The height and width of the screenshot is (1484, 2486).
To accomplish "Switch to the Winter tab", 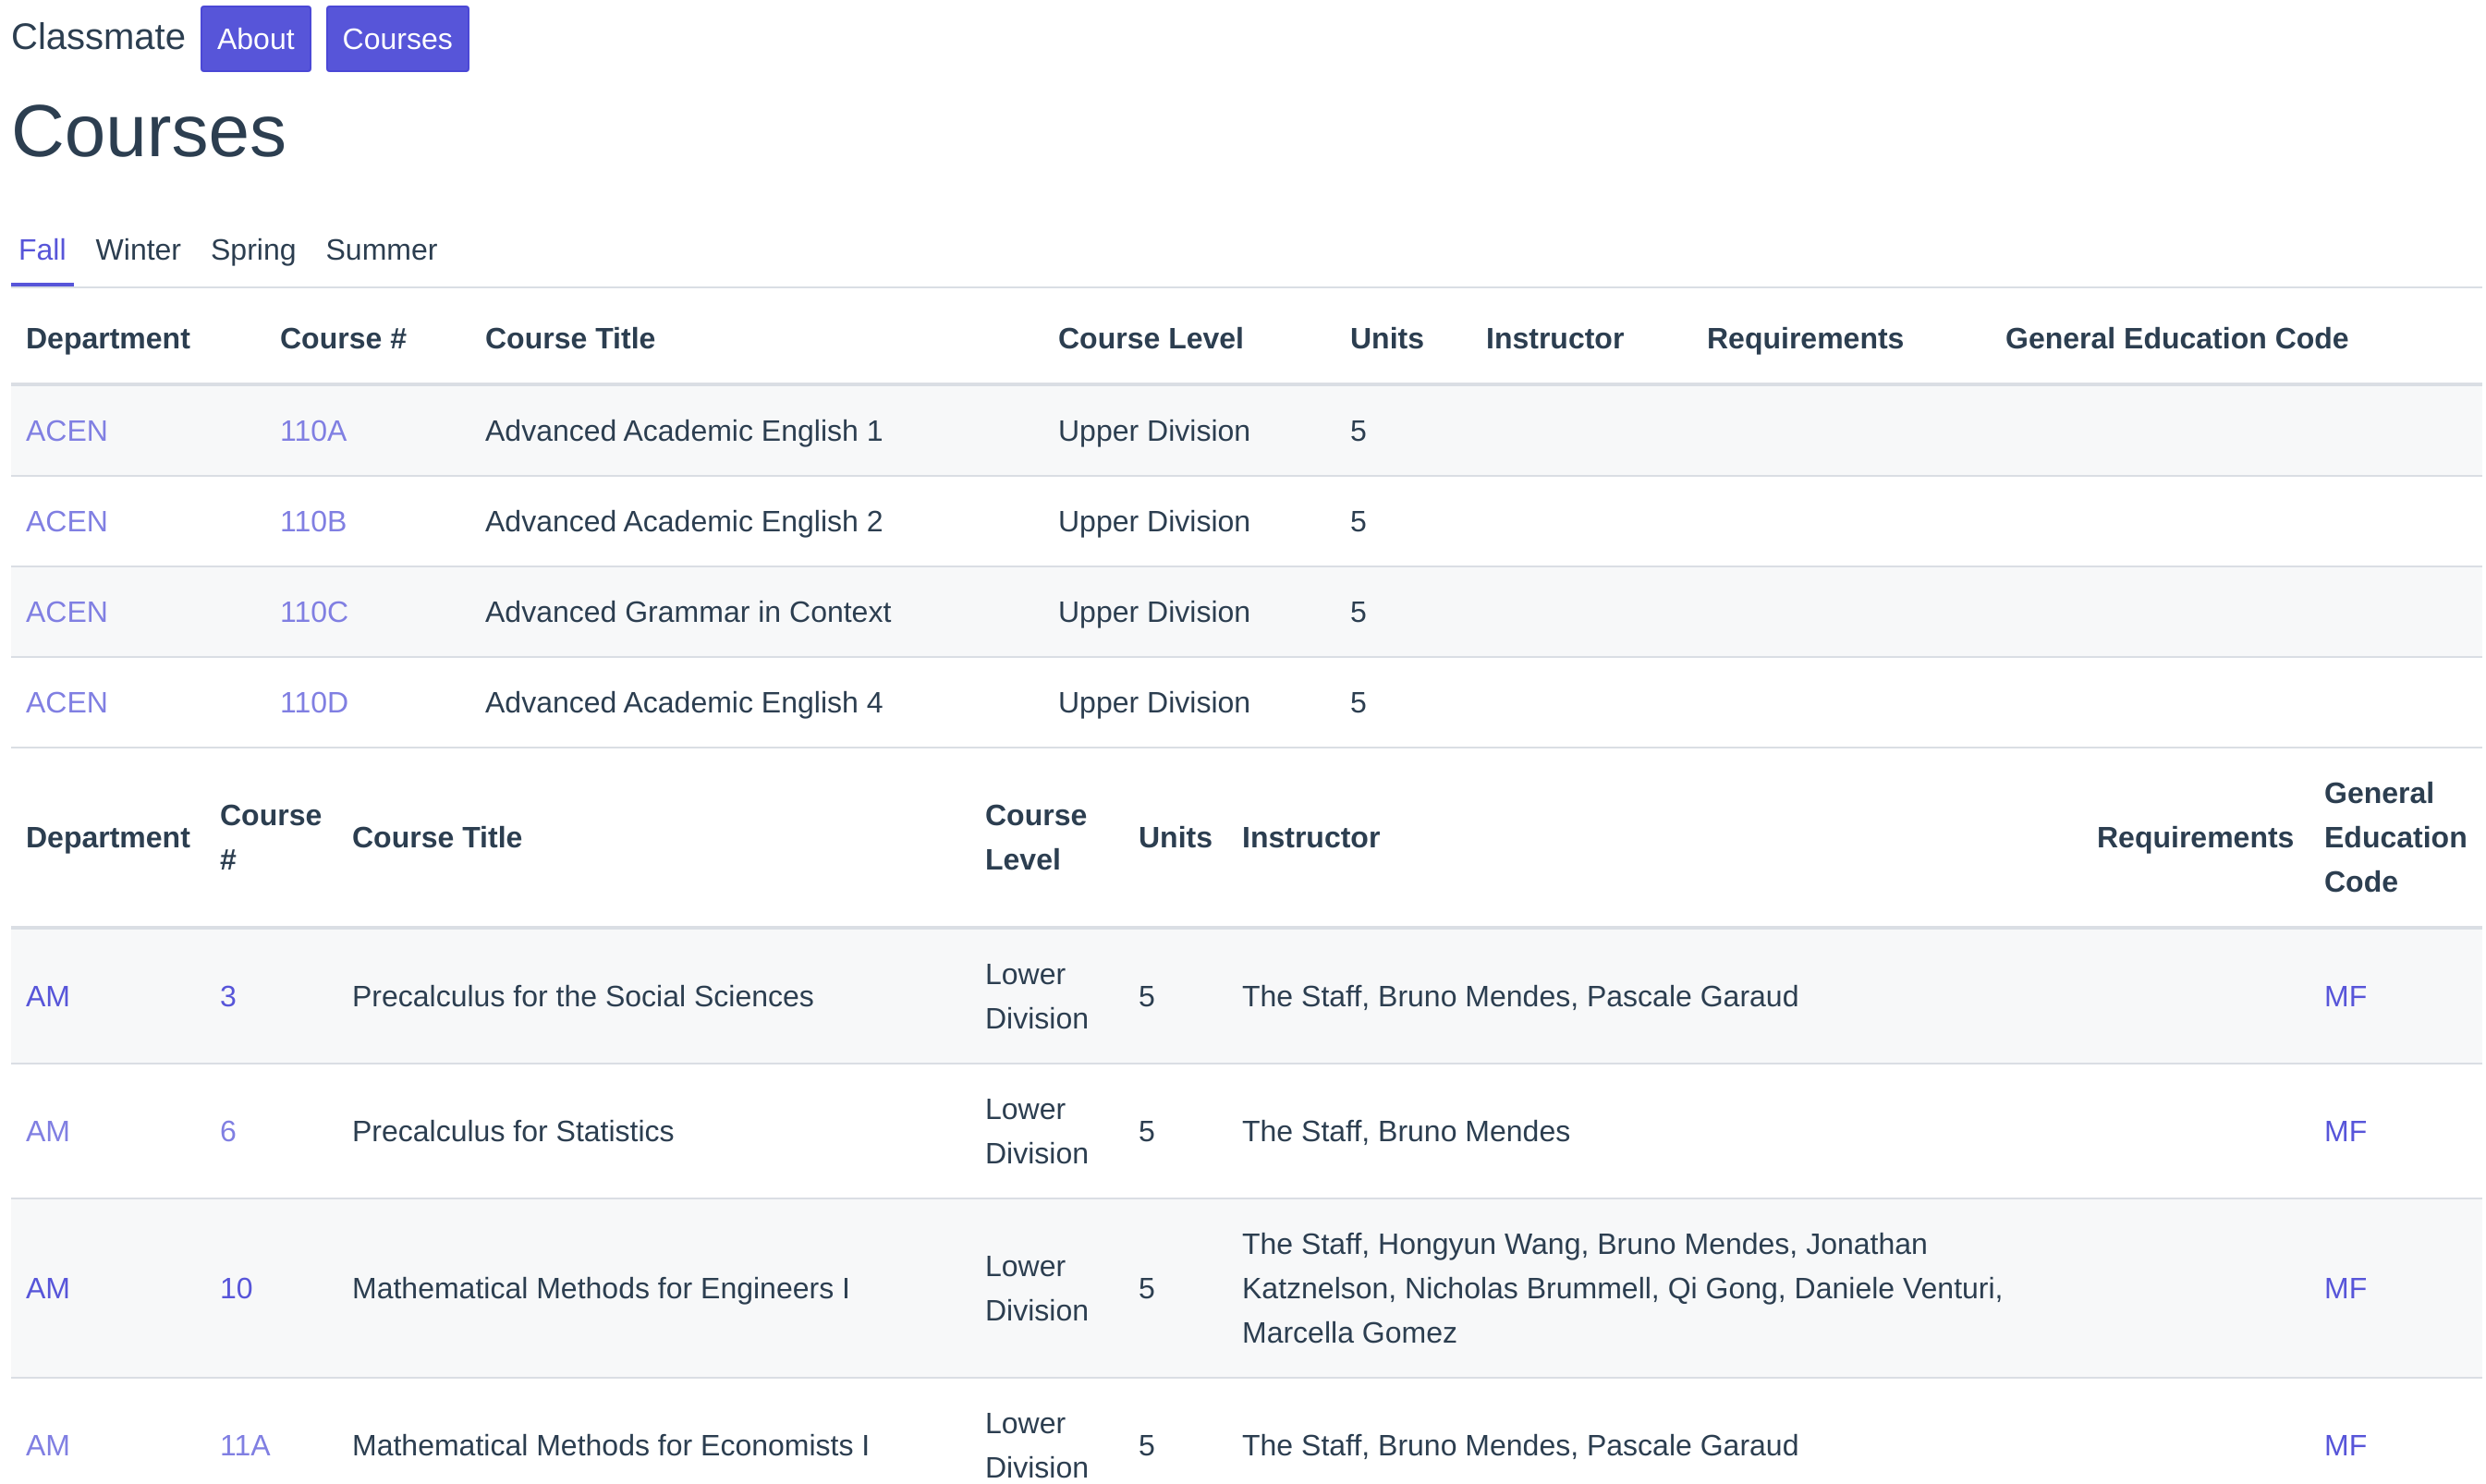I will (x=138, y=249).
